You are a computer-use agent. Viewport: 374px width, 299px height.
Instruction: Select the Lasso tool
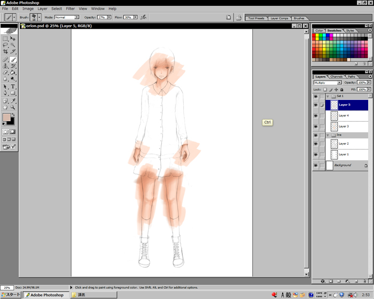click(5, 45)
